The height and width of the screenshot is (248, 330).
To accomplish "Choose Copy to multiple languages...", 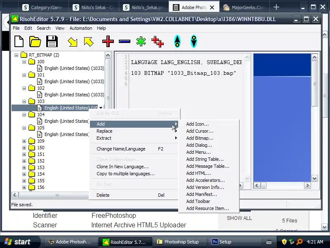I will [134, 174].
